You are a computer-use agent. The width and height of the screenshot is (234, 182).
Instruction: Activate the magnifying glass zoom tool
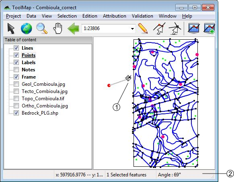(x=42, y=28)
